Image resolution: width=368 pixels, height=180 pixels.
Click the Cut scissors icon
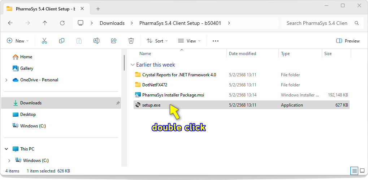[44, 41]
